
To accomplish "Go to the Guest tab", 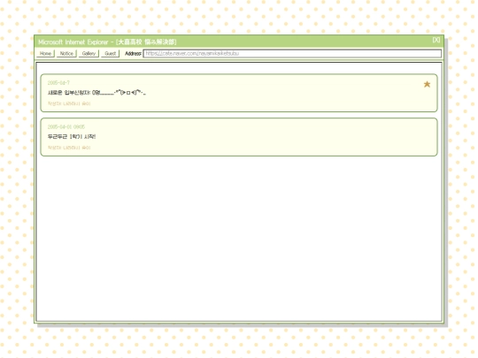I will pyautogui.click(x=110, y=54).
